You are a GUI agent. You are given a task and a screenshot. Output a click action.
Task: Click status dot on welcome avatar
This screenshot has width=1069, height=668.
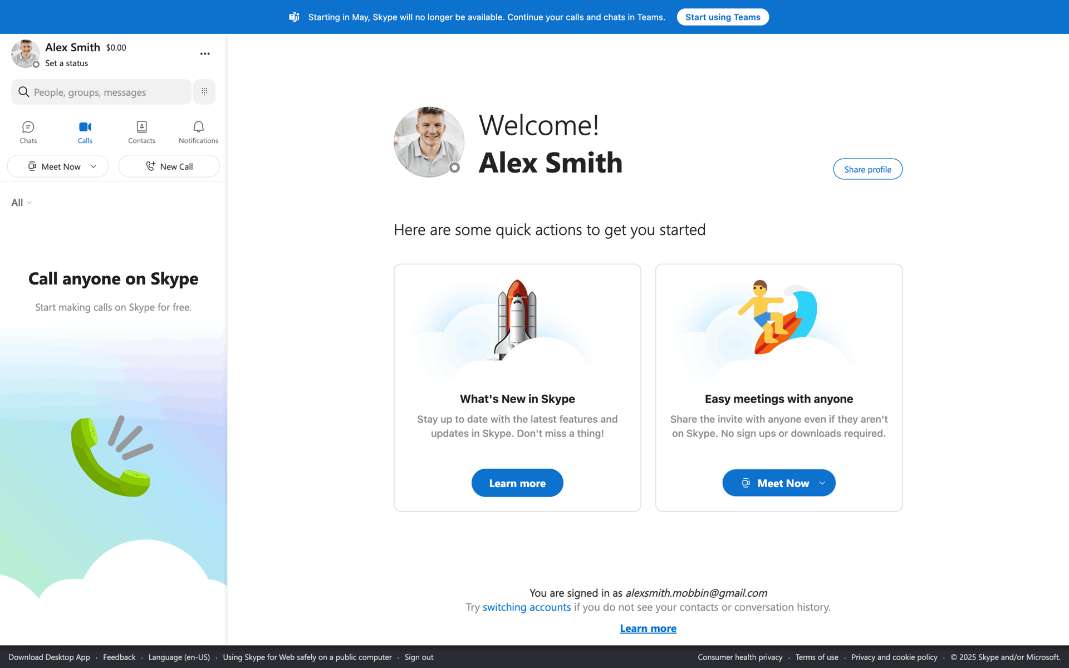pyautogui.click(x=455, y=168)
